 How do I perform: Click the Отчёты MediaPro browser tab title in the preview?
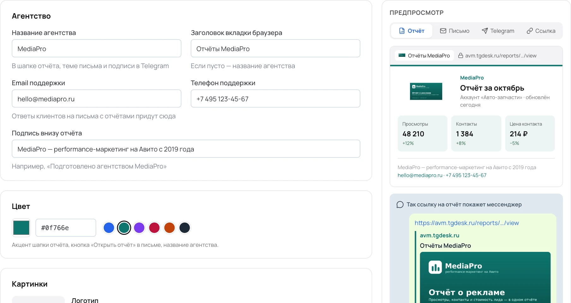click(429, 56)
